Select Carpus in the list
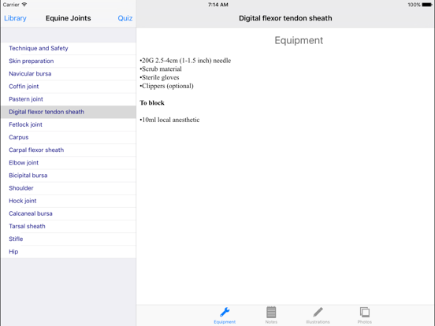The image size is (435, 326). [x=69, y=138]
